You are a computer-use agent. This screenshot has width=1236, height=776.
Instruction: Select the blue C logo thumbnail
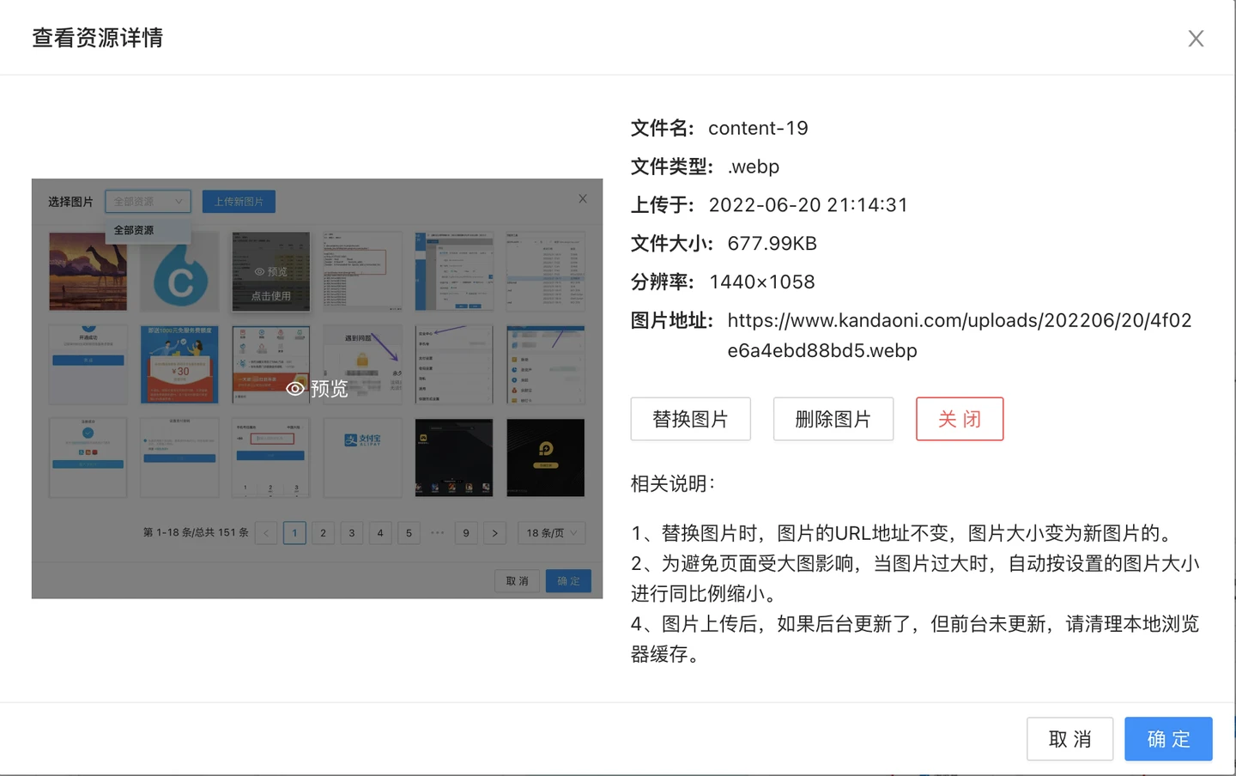pos(179,271)
